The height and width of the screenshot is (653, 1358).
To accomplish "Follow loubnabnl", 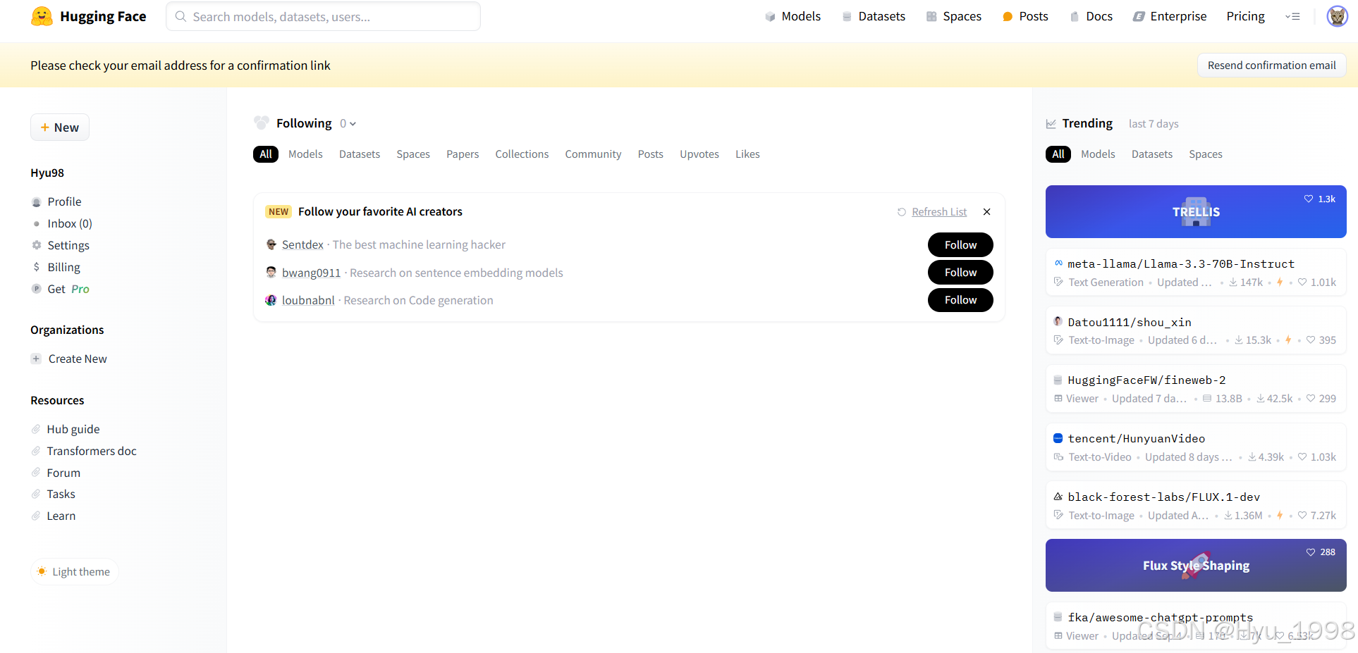I will click(960, 300).
